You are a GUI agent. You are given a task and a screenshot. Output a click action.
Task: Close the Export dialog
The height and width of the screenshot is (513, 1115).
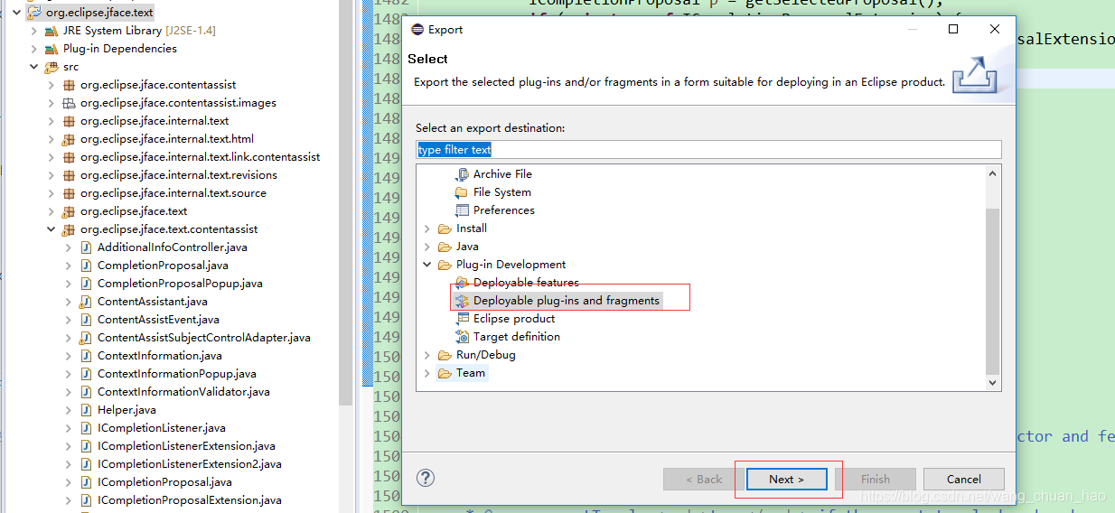click(995, 29)
